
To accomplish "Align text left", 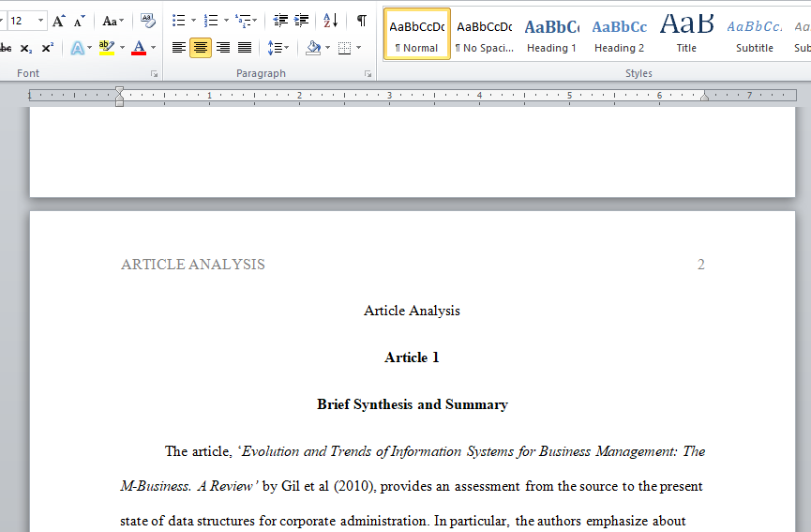I will click(179, 48).
